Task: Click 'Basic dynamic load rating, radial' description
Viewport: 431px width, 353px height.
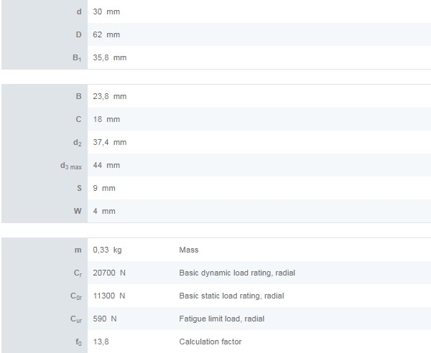Action: click(x=237, y=273)
